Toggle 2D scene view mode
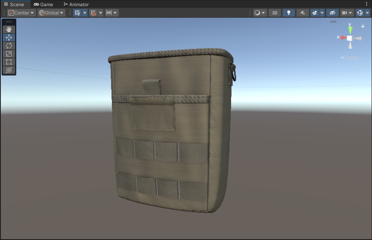Screen dimensions: 372x240 (x=274, y=12)
